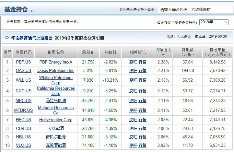Open 行情 link in NBL.US row
The height and width of the screenshot is (152, 234).
click(142, 137)
